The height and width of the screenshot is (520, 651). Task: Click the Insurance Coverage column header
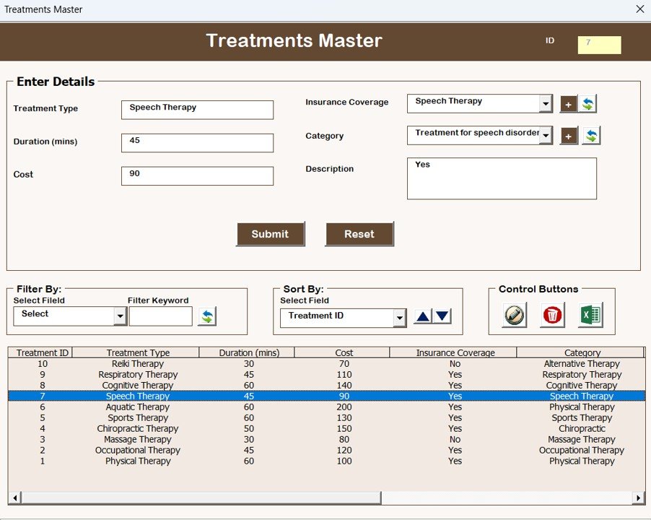453,352
